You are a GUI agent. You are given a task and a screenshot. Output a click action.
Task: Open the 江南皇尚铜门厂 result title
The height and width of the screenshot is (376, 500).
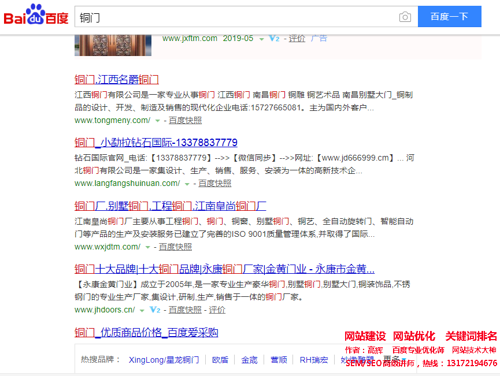click(170, 206)
